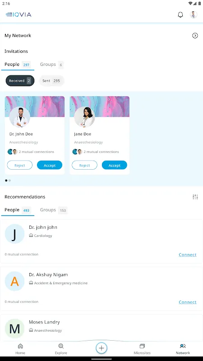Switch to Groups tab under Invitations
Screen dimensions: 203x361
click(51, 65)
